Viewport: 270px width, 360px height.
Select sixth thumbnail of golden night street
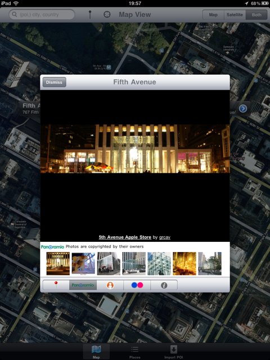click(184, 263)
